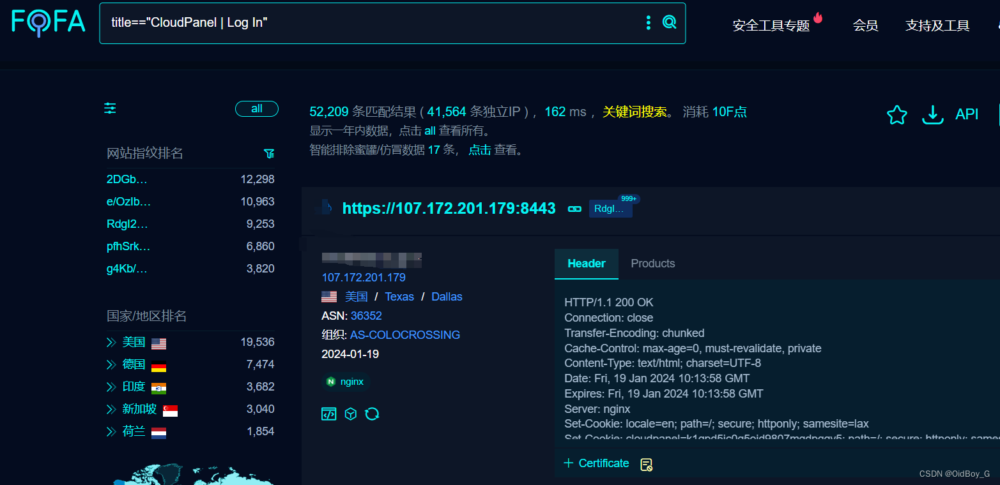This screenshot has height=485, width=1000.
Task: Click the 107.172.201.179 IP link
Action: 364,278
